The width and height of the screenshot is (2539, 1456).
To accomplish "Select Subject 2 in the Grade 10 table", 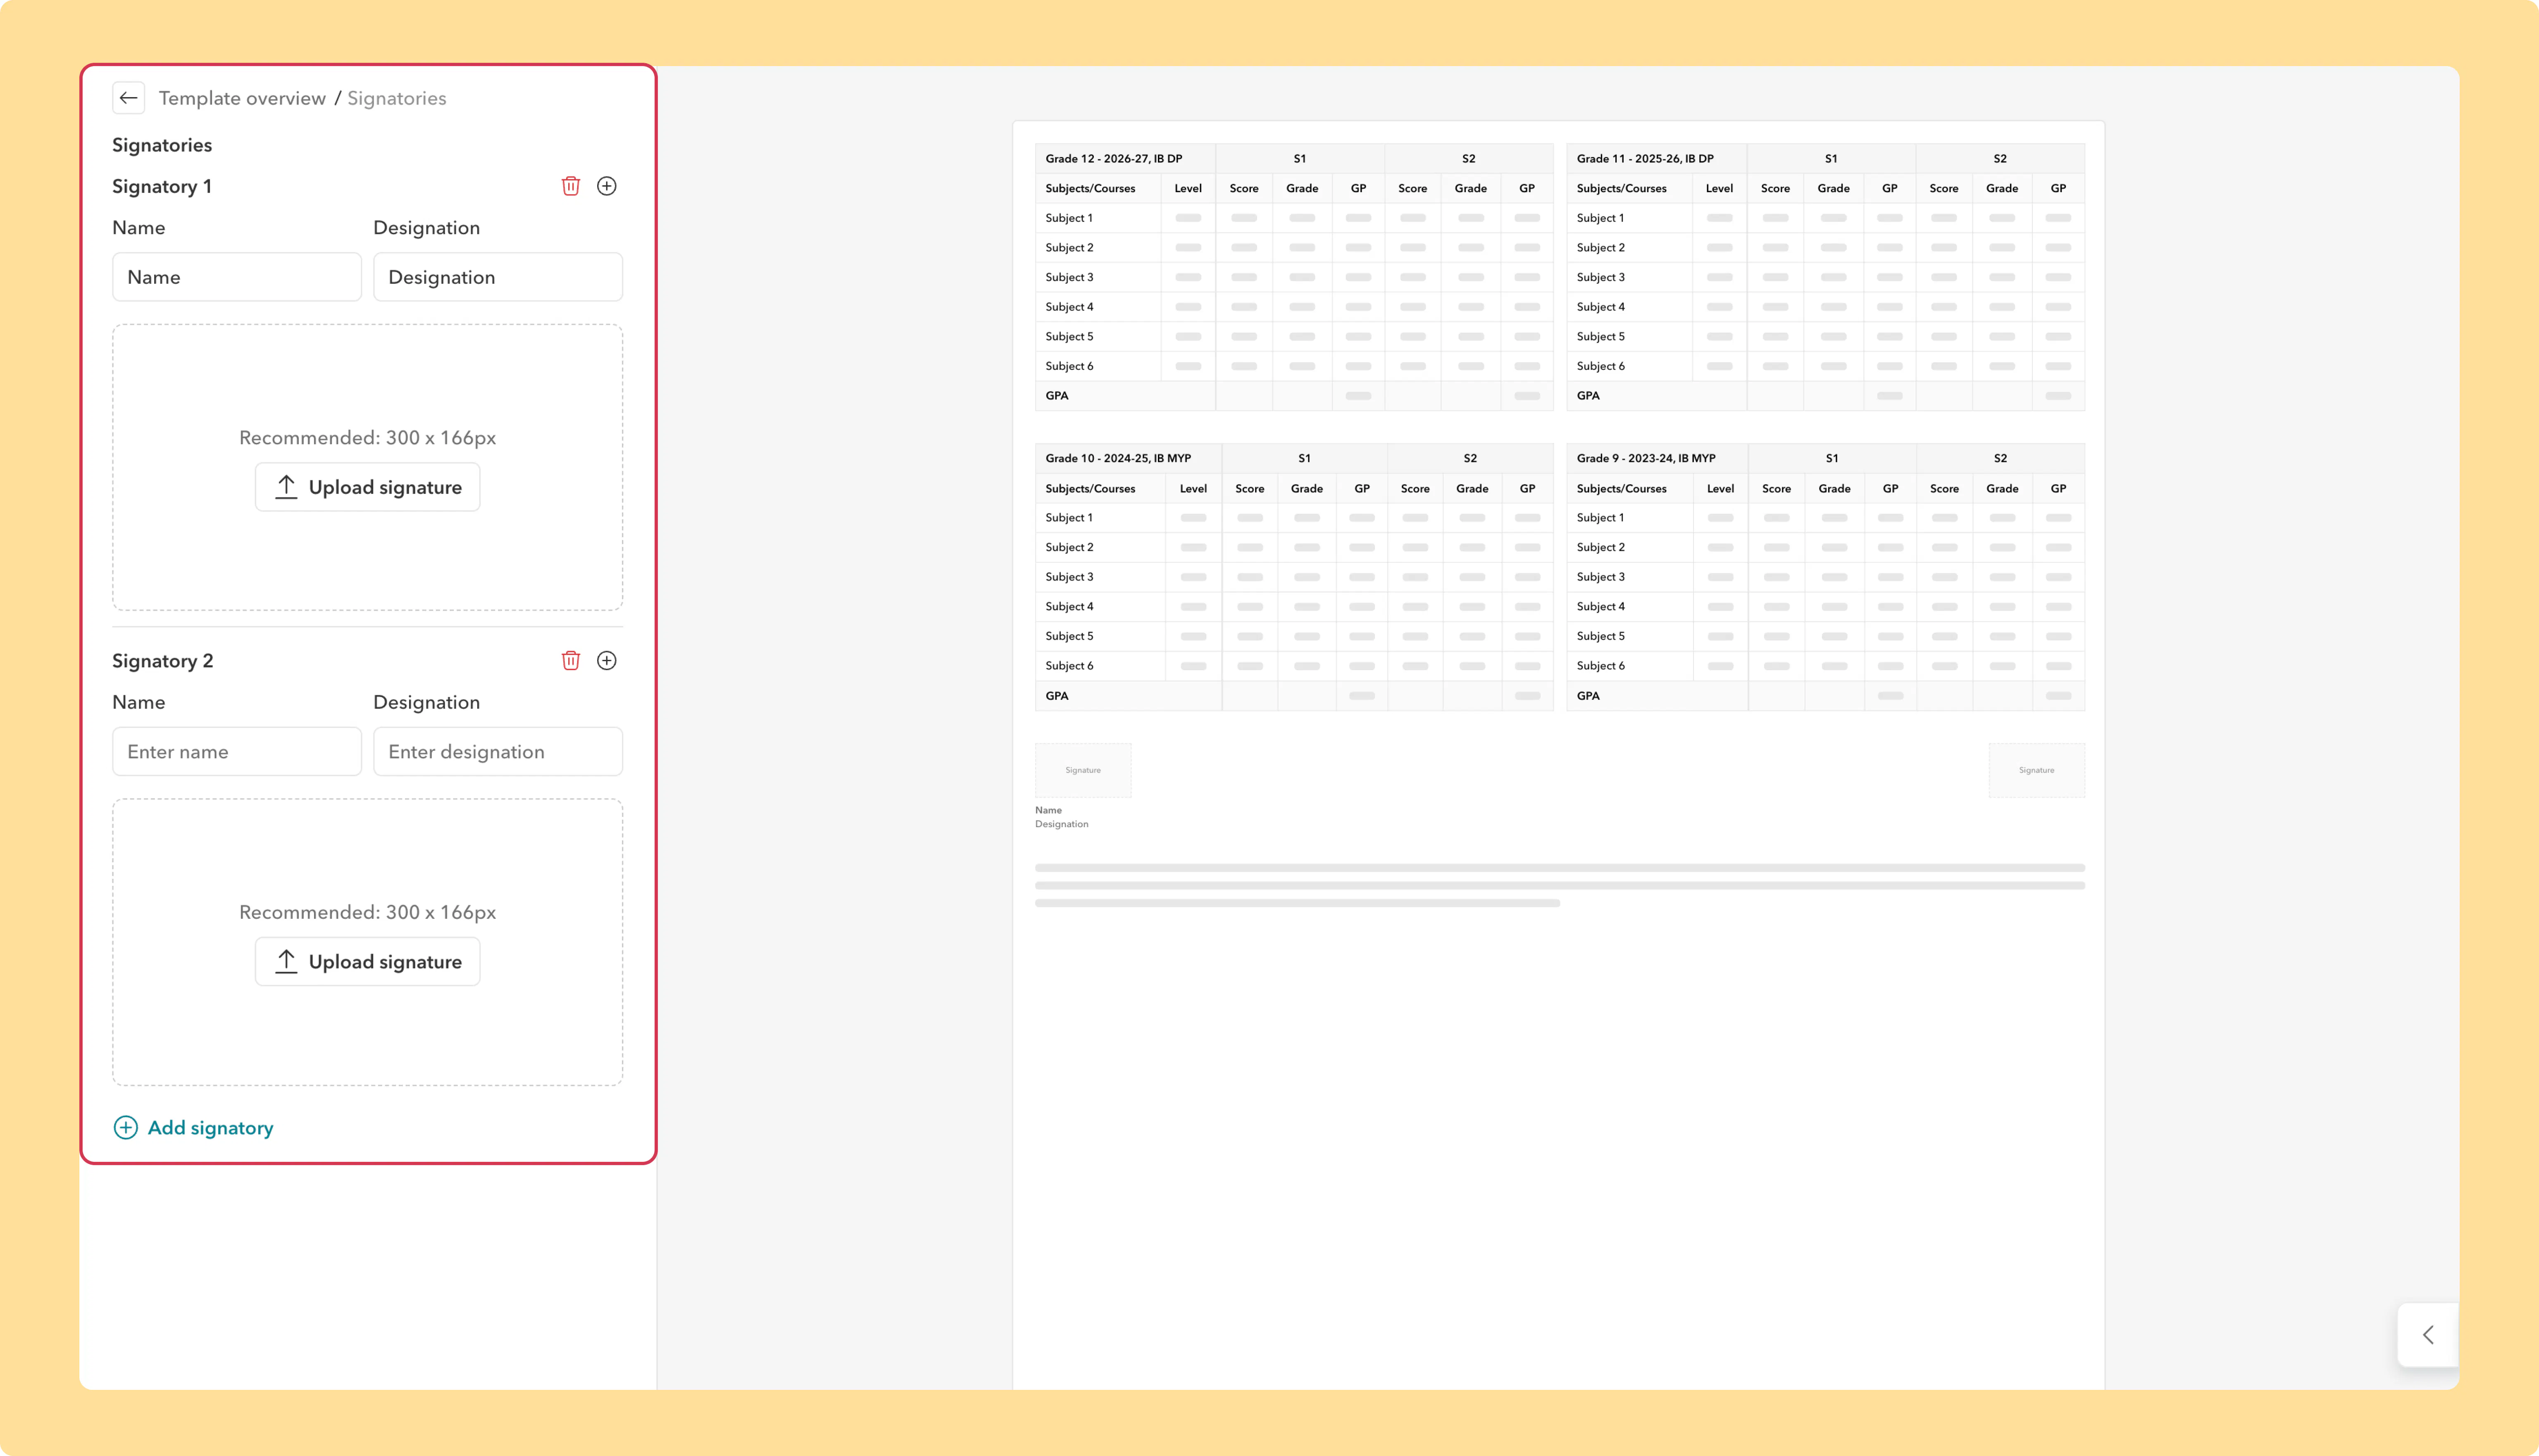I will [x=1069, y=547].
